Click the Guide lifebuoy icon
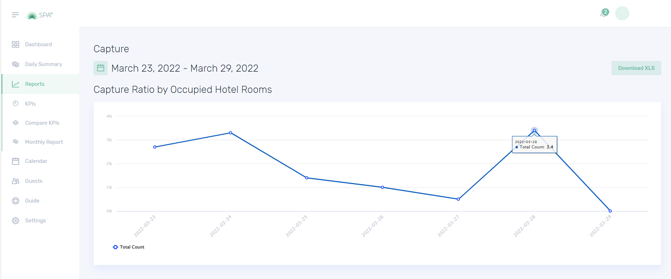Viewport: 671px width, 279px height. (x=16, y=201)
